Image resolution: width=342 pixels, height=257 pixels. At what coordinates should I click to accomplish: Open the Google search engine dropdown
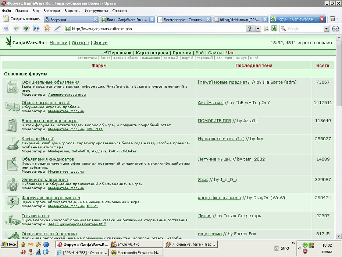point(326,29)
